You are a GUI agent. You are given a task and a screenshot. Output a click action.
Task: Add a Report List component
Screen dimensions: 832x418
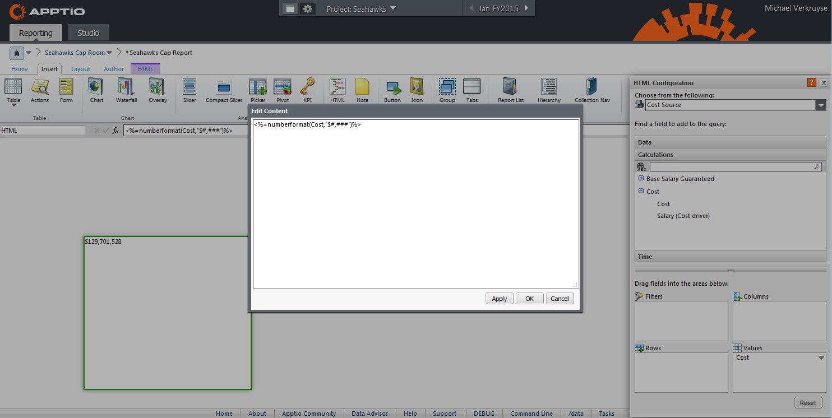510,90
